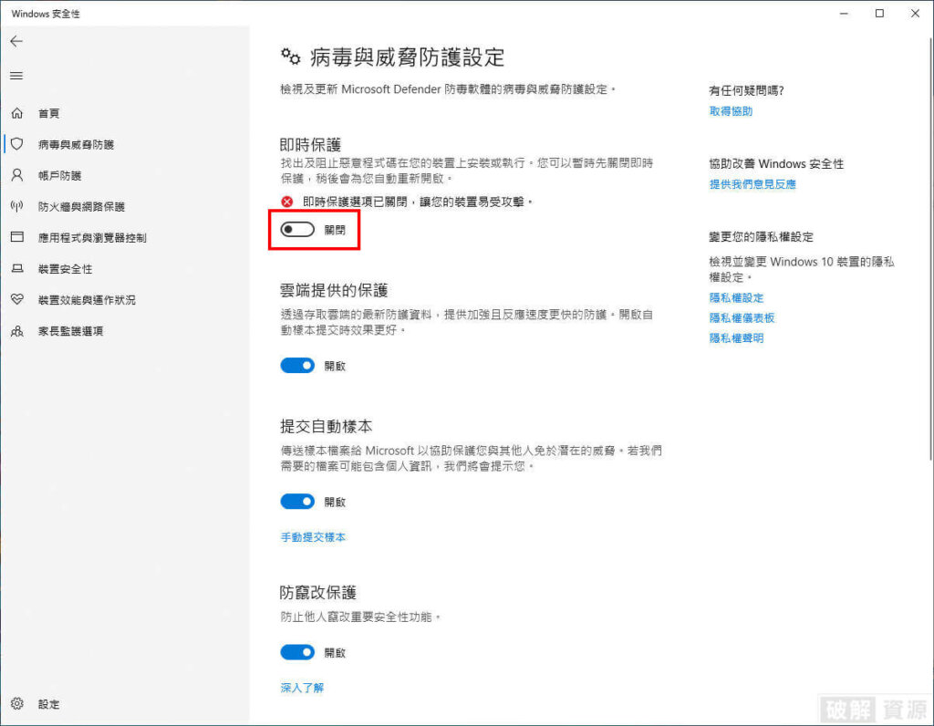Screen dimensions: 934x726
Task: Click the laptop device security icon
Action: point(17,269)
